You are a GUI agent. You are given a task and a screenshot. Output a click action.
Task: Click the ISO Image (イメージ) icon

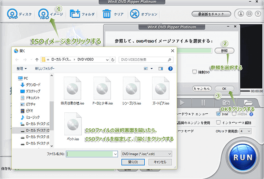coord(44,14)
